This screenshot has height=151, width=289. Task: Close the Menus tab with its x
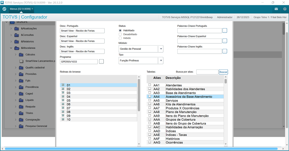[x=33, y=9]
